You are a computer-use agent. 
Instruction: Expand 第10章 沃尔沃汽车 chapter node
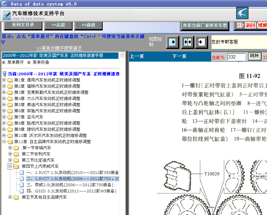pyautogui.click(x=4, y=135)
